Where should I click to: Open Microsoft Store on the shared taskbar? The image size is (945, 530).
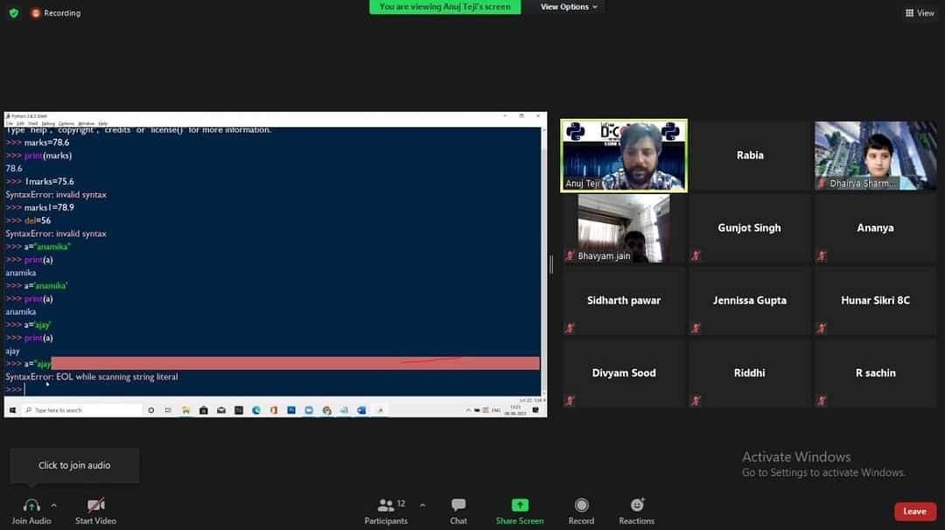pos(204,410)
